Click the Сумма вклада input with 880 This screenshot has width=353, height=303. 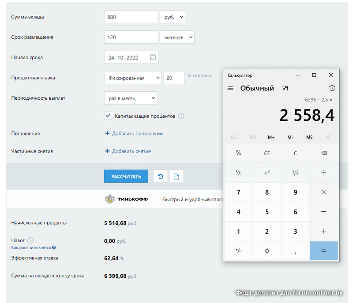point(131,17)
